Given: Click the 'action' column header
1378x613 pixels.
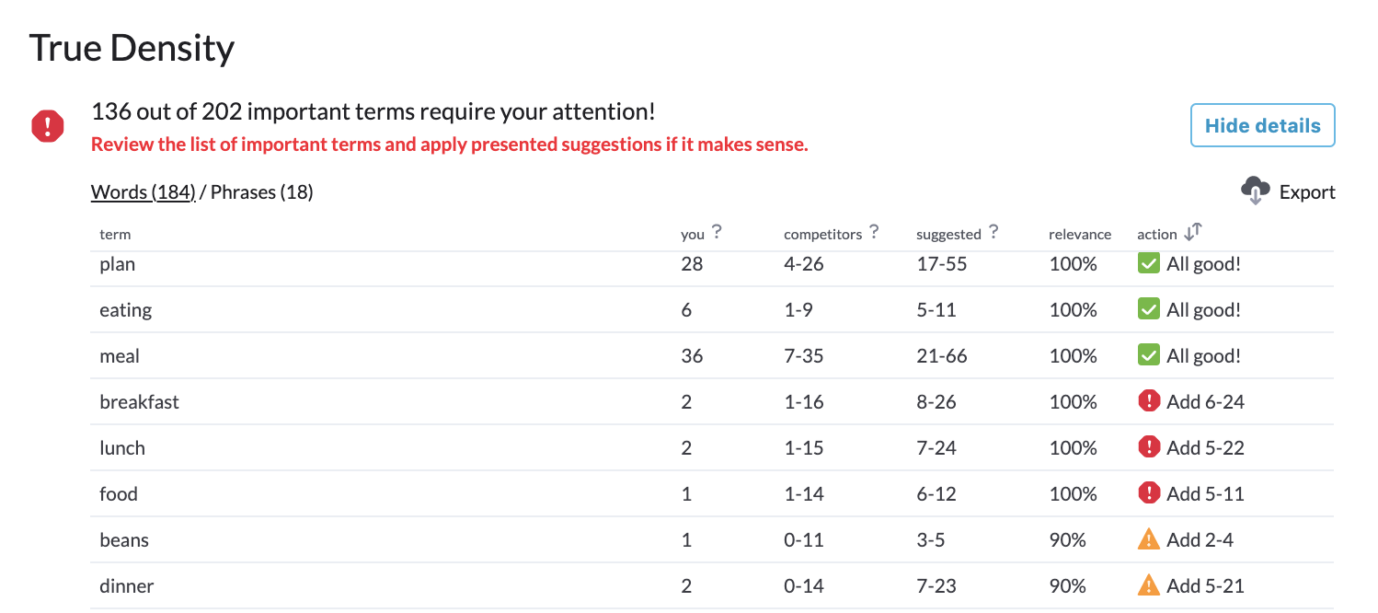Looking at the screenshot, I should [x=1156, y=234].
